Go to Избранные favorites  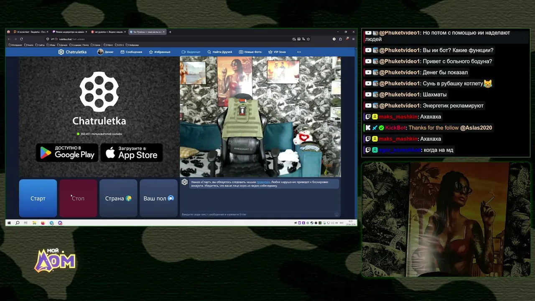point(160,52)
